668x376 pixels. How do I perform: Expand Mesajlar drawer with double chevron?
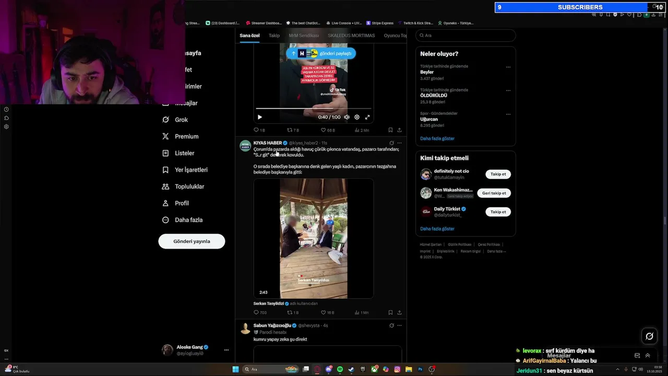click(648, 356)
